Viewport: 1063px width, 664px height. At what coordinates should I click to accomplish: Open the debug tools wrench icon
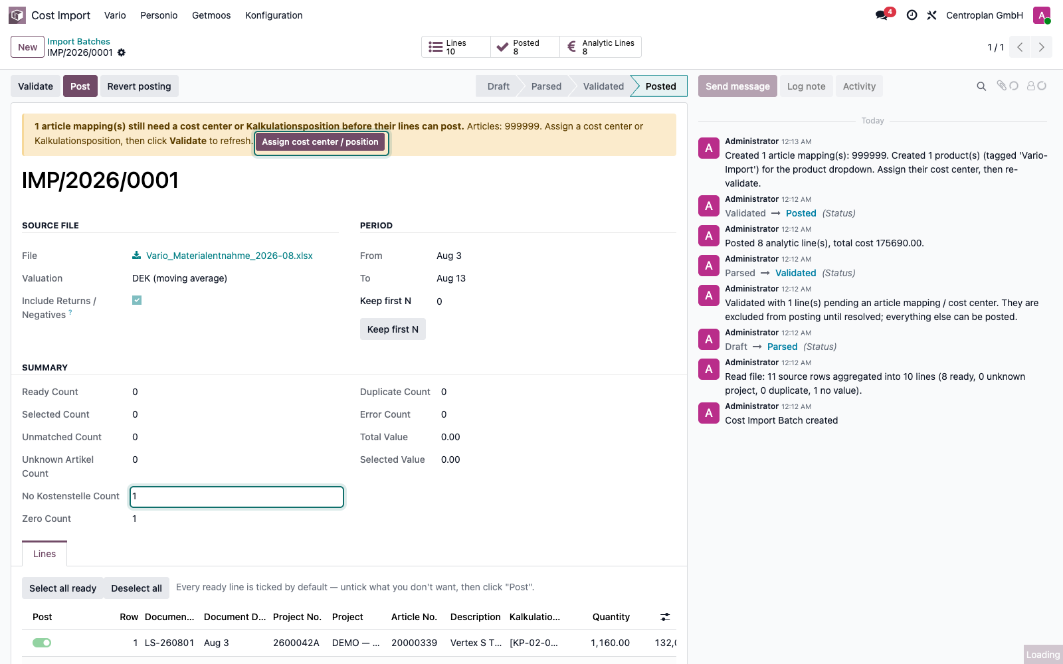tap(932, 15)
